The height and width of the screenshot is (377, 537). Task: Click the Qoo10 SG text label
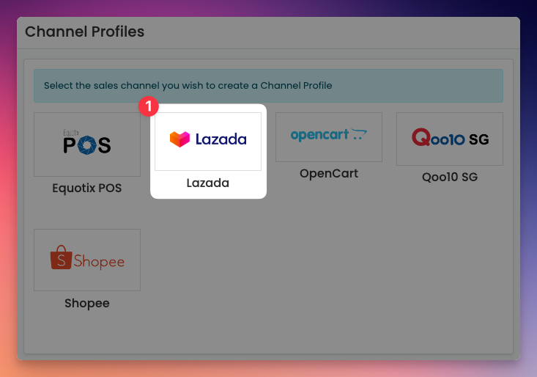(x=450, y=177)
